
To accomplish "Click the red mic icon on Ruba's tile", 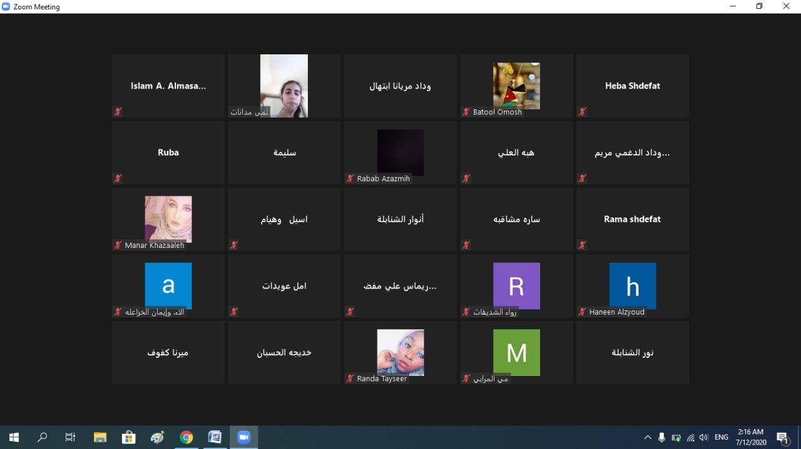I will point(118,178).
